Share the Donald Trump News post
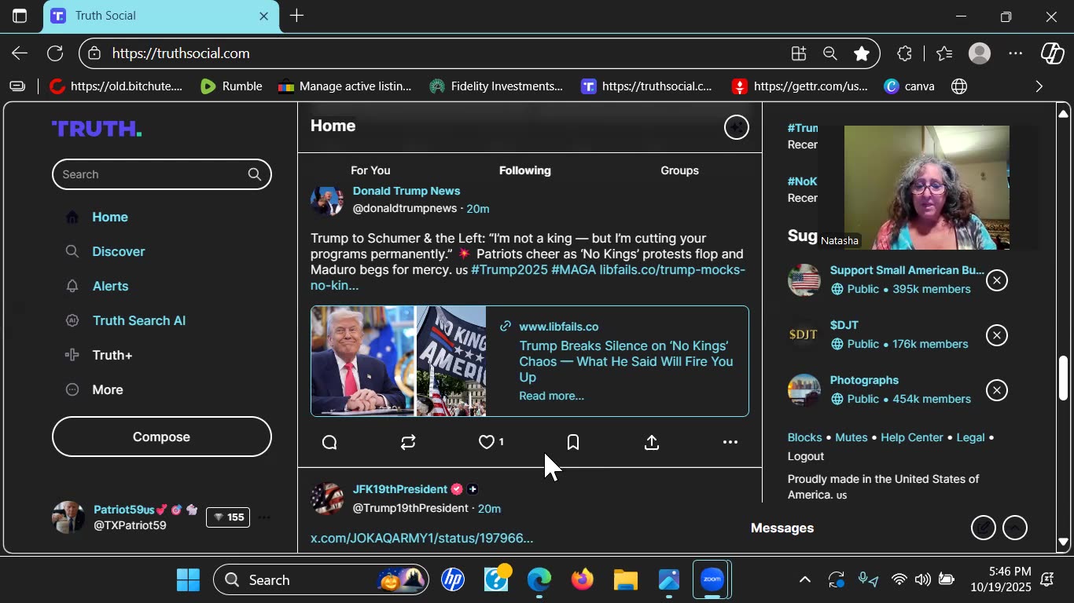Viewport: 1074px width, 603px height. 652,443
